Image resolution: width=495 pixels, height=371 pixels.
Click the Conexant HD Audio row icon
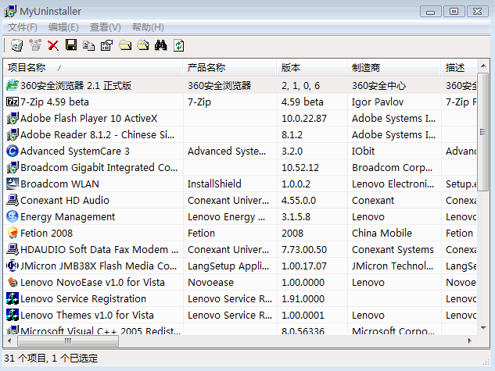click(x=13, y=200)
